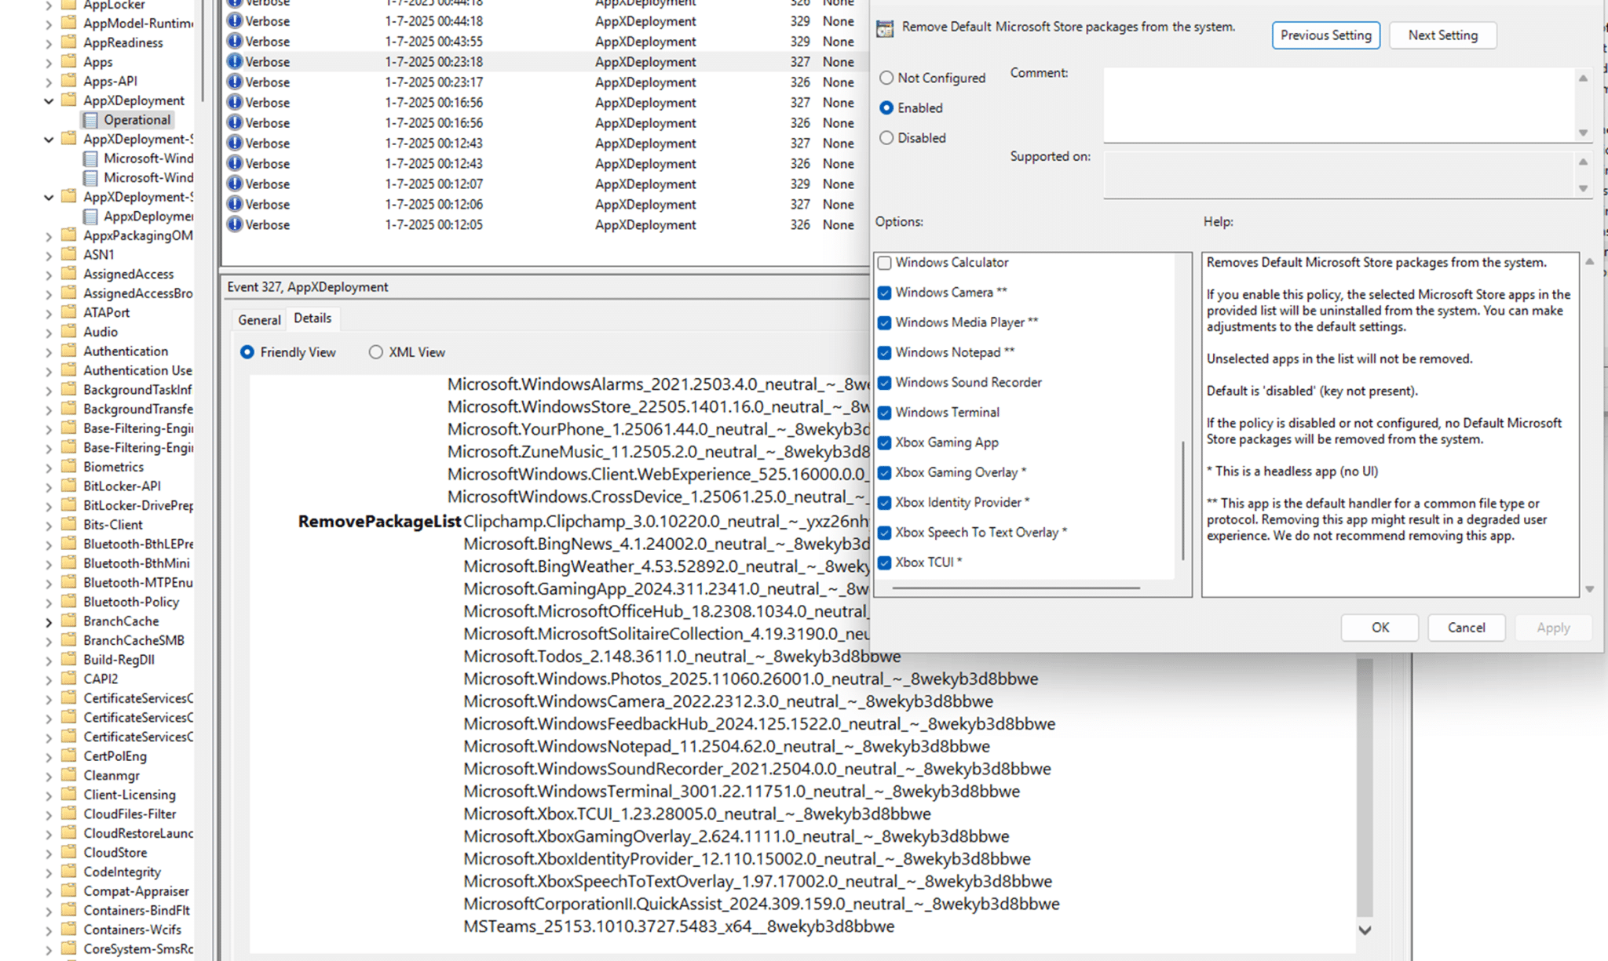Image resolution: width=1608 pixels, height=961 pixels.
Task: Click the BranchCache folder icon
Action: [68, 621]
